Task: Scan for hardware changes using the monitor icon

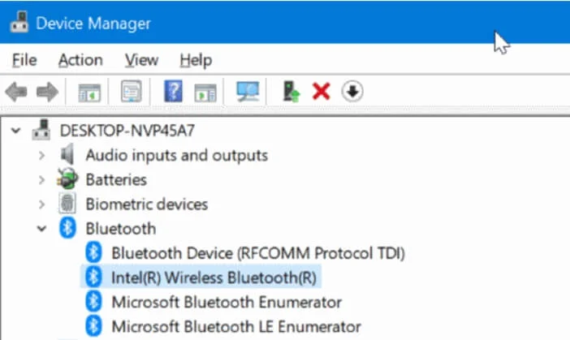Action: (x=247, y=92)
